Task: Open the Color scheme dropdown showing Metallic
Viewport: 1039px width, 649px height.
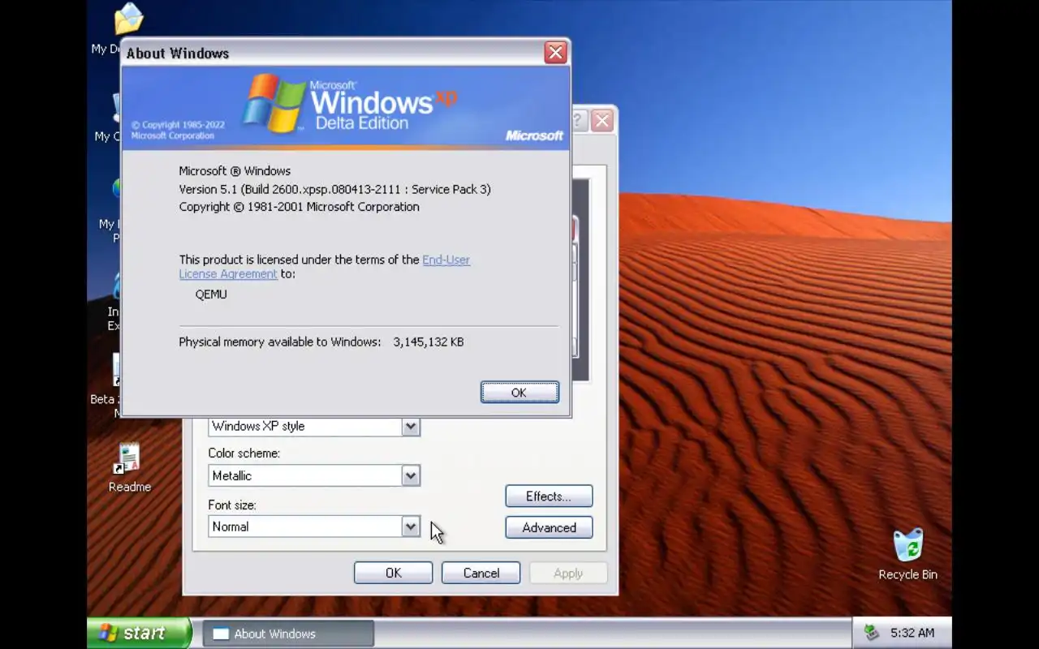Action: [x=410, y=476]
